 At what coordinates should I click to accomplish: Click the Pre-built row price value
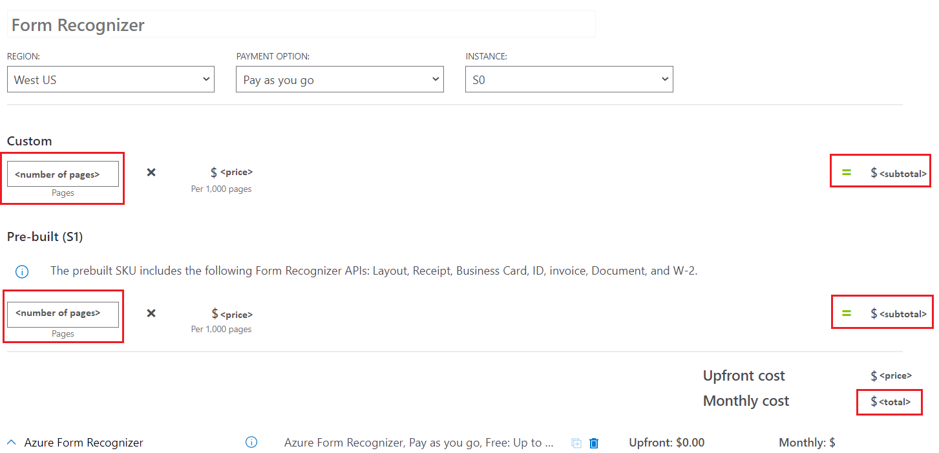tap(232, 314)
